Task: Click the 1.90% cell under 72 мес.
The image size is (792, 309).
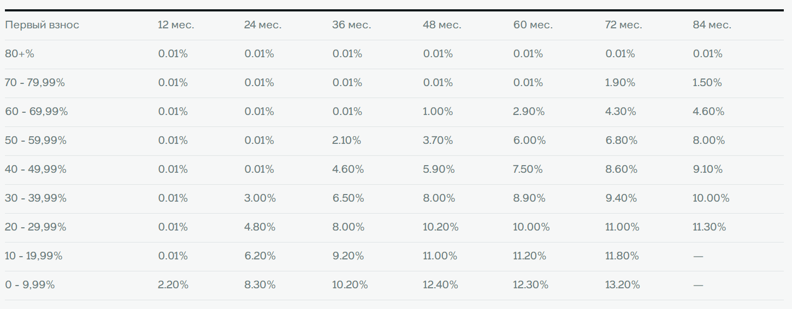Action: (620, 83)
